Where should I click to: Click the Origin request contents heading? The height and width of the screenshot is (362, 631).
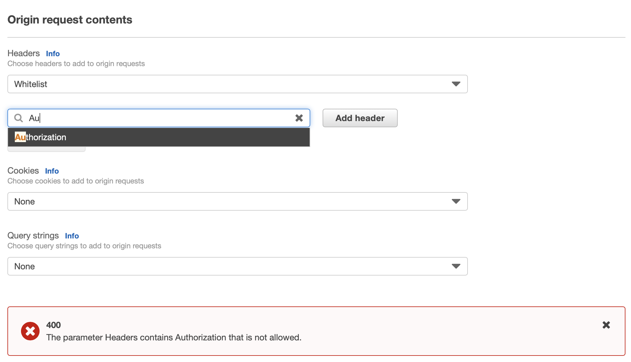pyautogui.click(x=70, y=20)
